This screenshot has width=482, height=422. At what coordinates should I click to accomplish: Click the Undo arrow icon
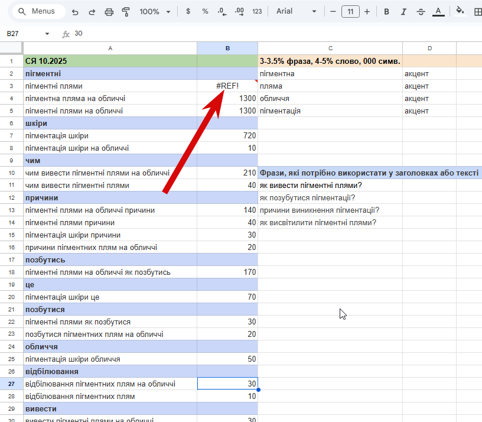(74, 12)
